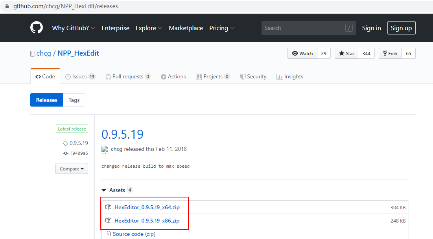Screen dimensions: 433x239
Task: Open commit f9409a5
Action: 79,153
